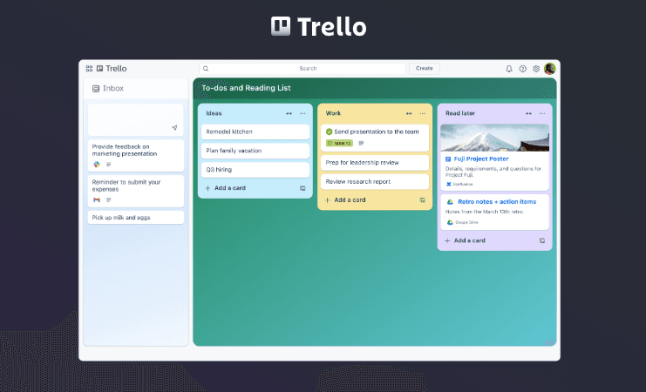This screenshot has width=646, height=392.
Task: Collapse the Read later list
Action: [528, 113]
